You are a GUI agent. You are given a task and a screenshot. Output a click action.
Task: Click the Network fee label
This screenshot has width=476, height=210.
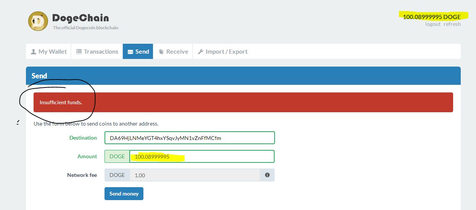click(x=82, y=175)
